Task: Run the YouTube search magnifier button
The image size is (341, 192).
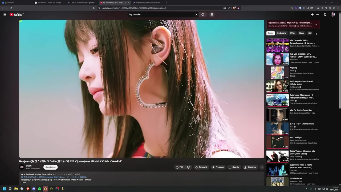Action: 203,14
